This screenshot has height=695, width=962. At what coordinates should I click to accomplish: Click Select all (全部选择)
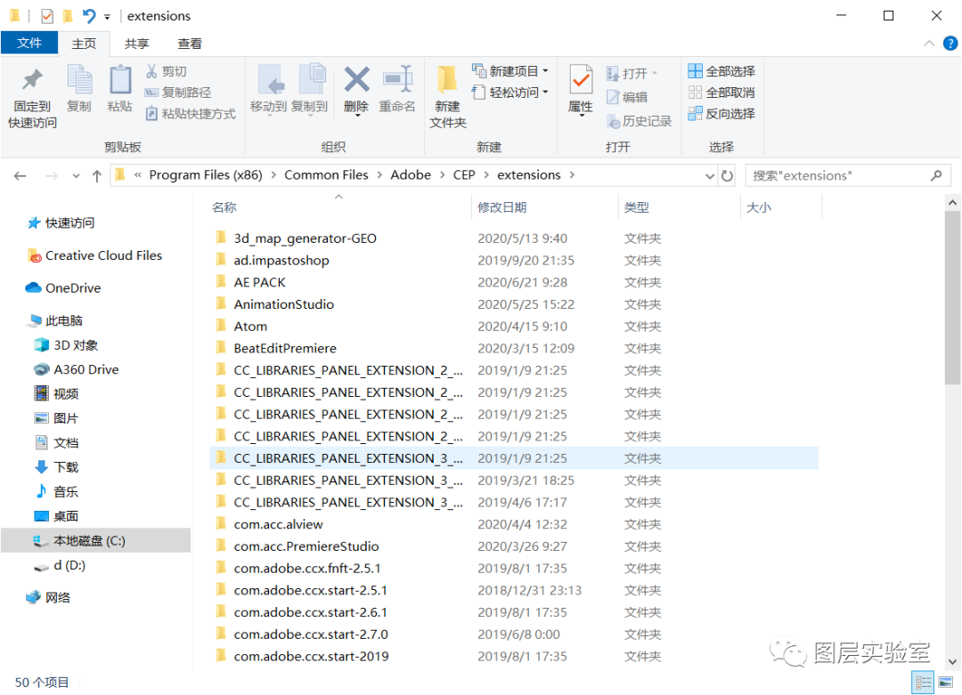(x=721, y=71)
